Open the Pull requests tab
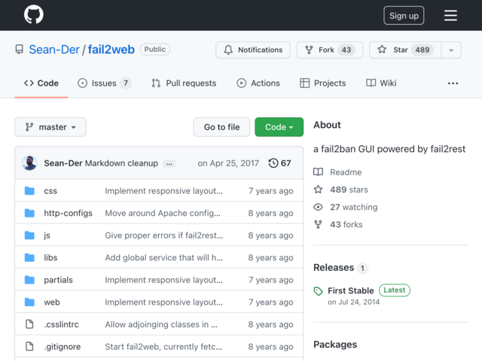The width and height of the screenshot is (482, 361). tap(184, 83)
